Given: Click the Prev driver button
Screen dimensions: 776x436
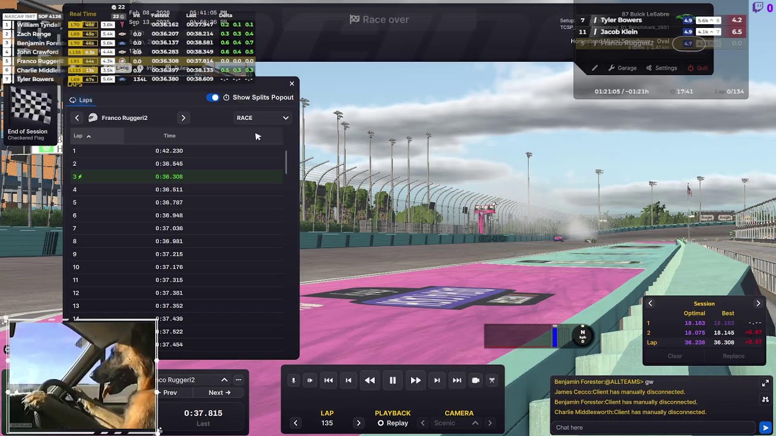Looking at the screenshot, I should tap(170, 393).
